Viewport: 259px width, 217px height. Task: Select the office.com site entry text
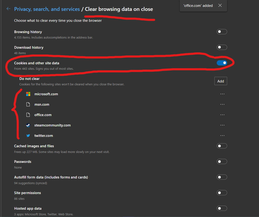point(43,115)
